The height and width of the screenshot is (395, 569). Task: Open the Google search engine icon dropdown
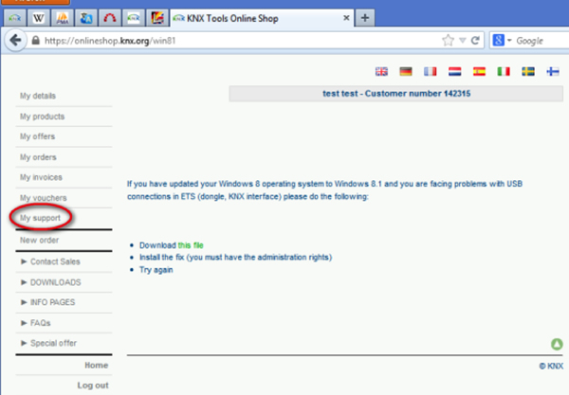tap(502, 40)
